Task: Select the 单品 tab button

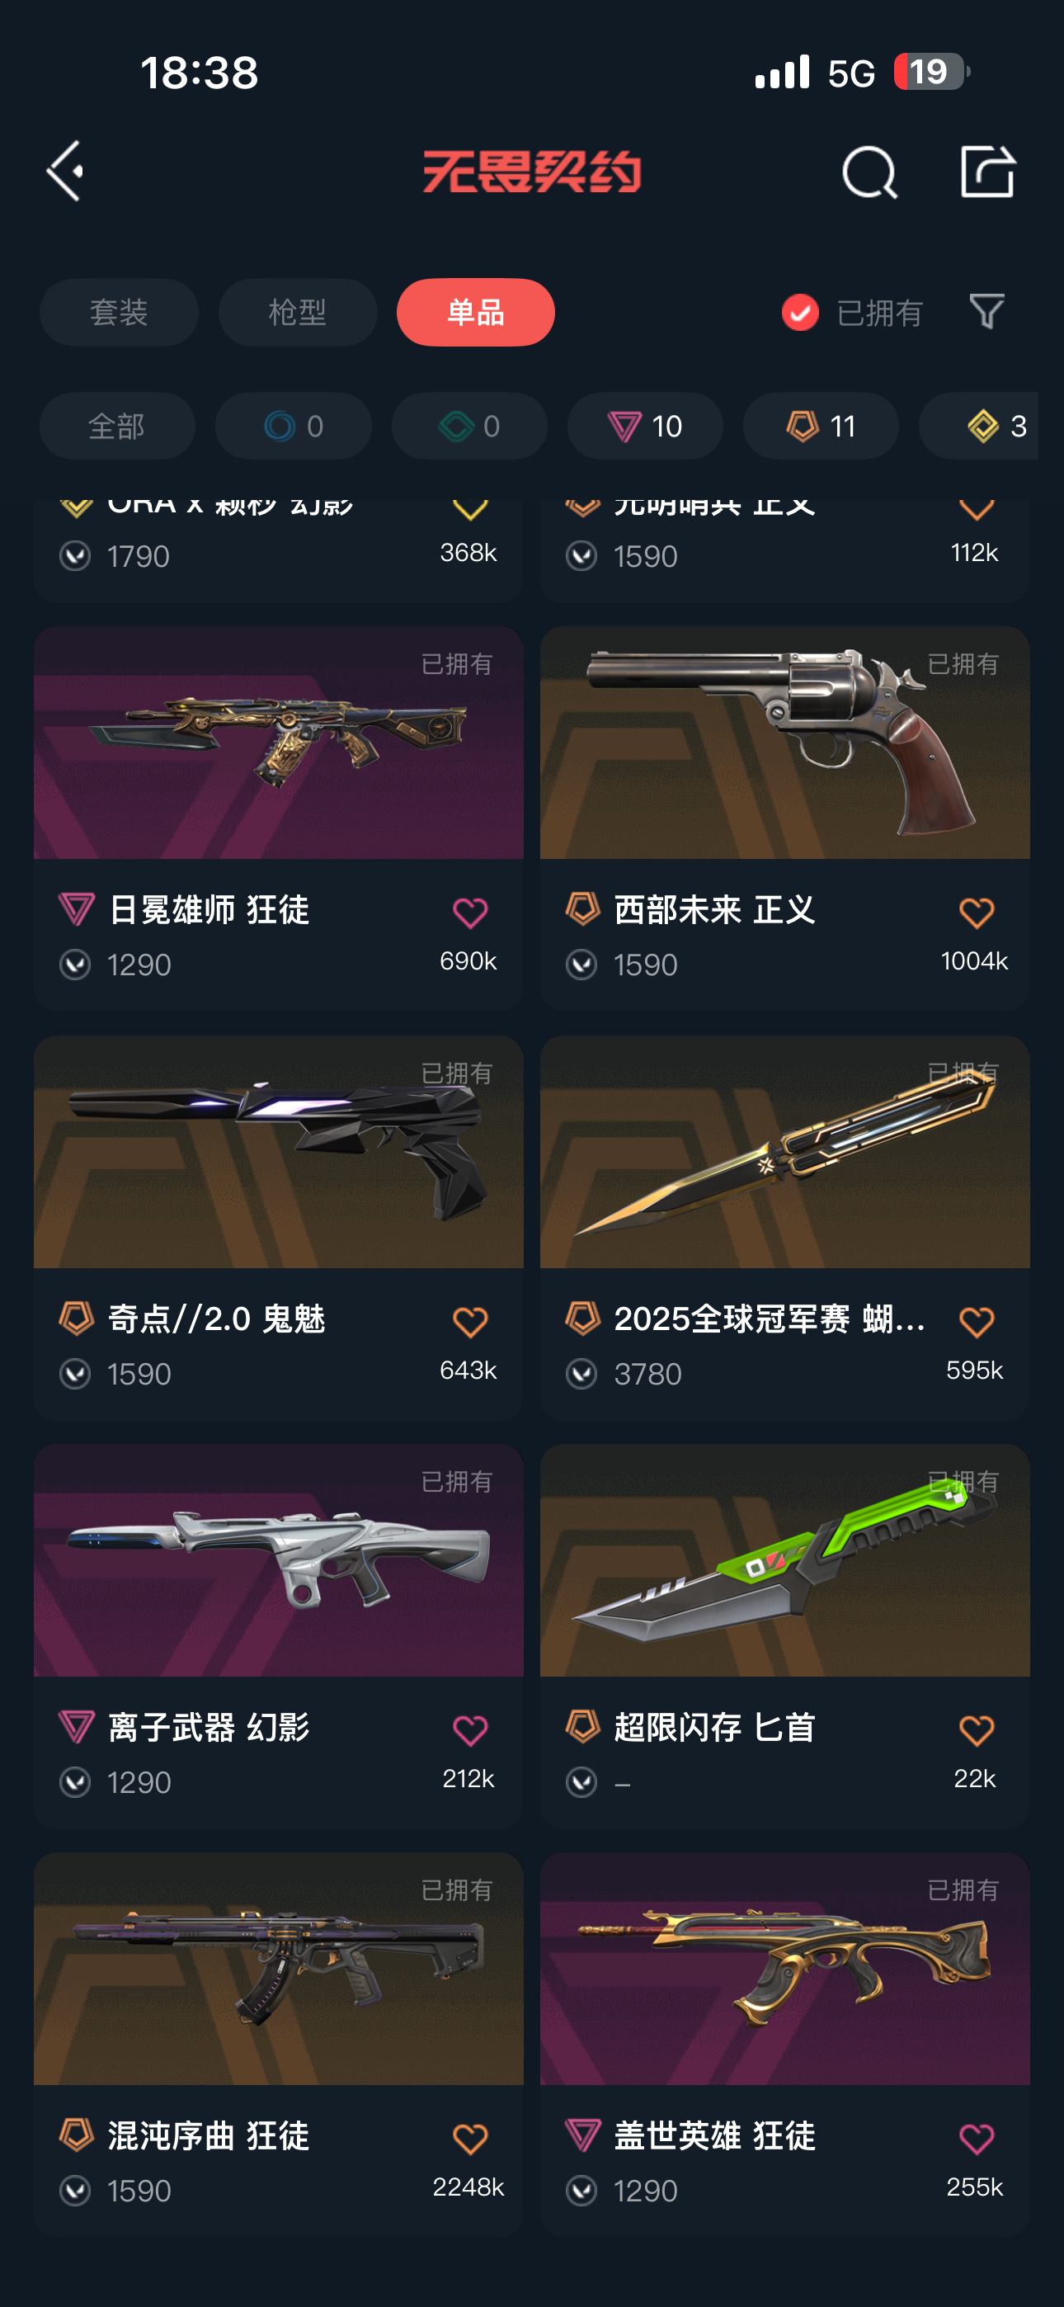Action: coord(476,312)
